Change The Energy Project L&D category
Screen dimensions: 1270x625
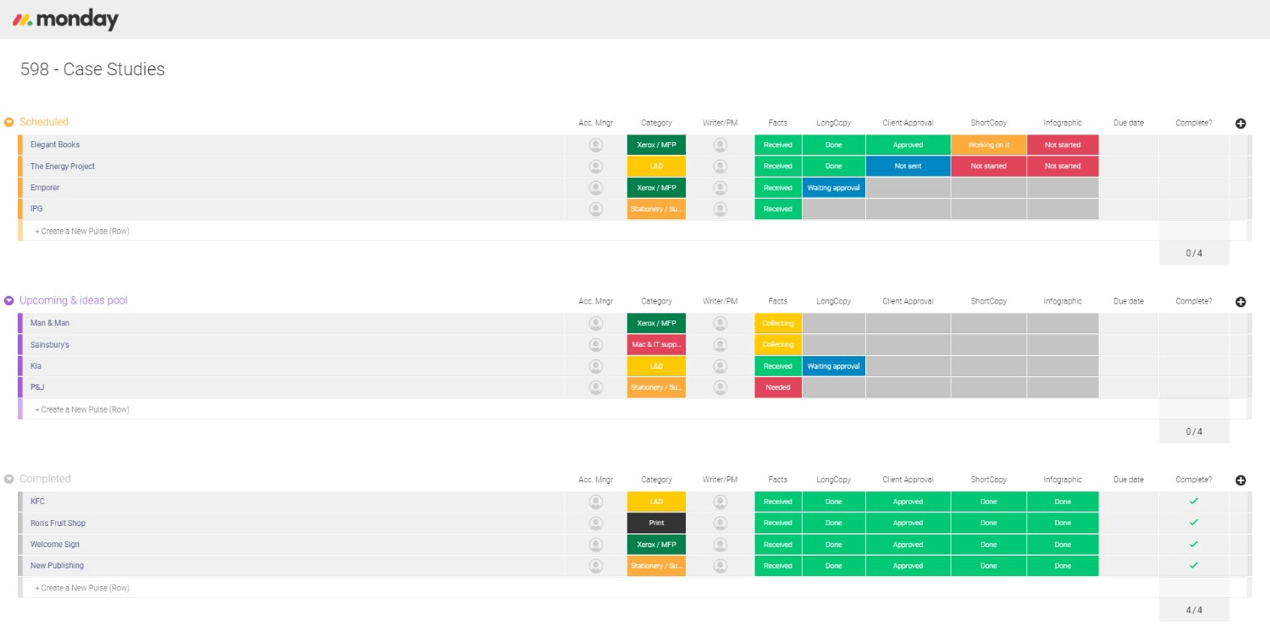(656, 167)
